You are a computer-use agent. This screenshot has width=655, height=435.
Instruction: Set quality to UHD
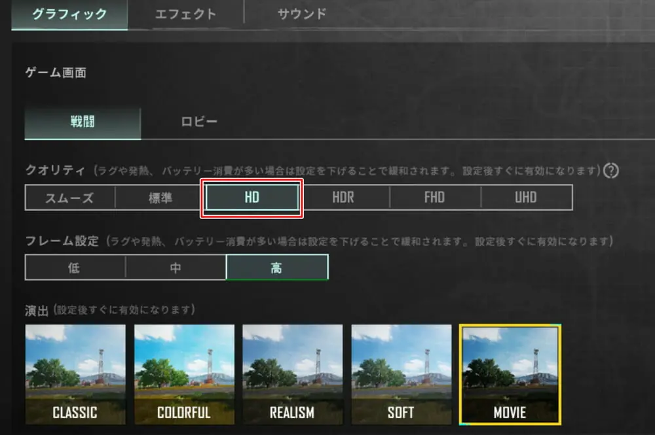pyautogui.click(x=527, y=198)
